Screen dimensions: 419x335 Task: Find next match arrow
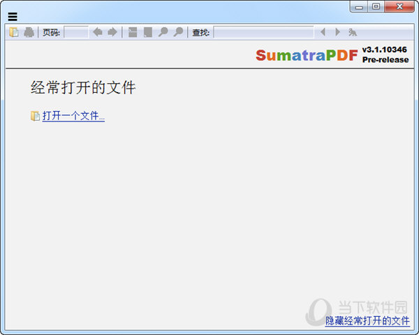(x=338, y=32)
